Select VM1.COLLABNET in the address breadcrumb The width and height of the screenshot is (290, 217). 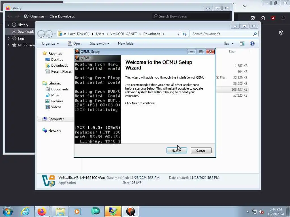[123, 34]
